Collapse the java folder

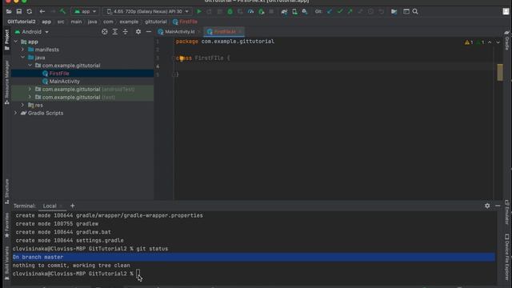pos(23,58)
